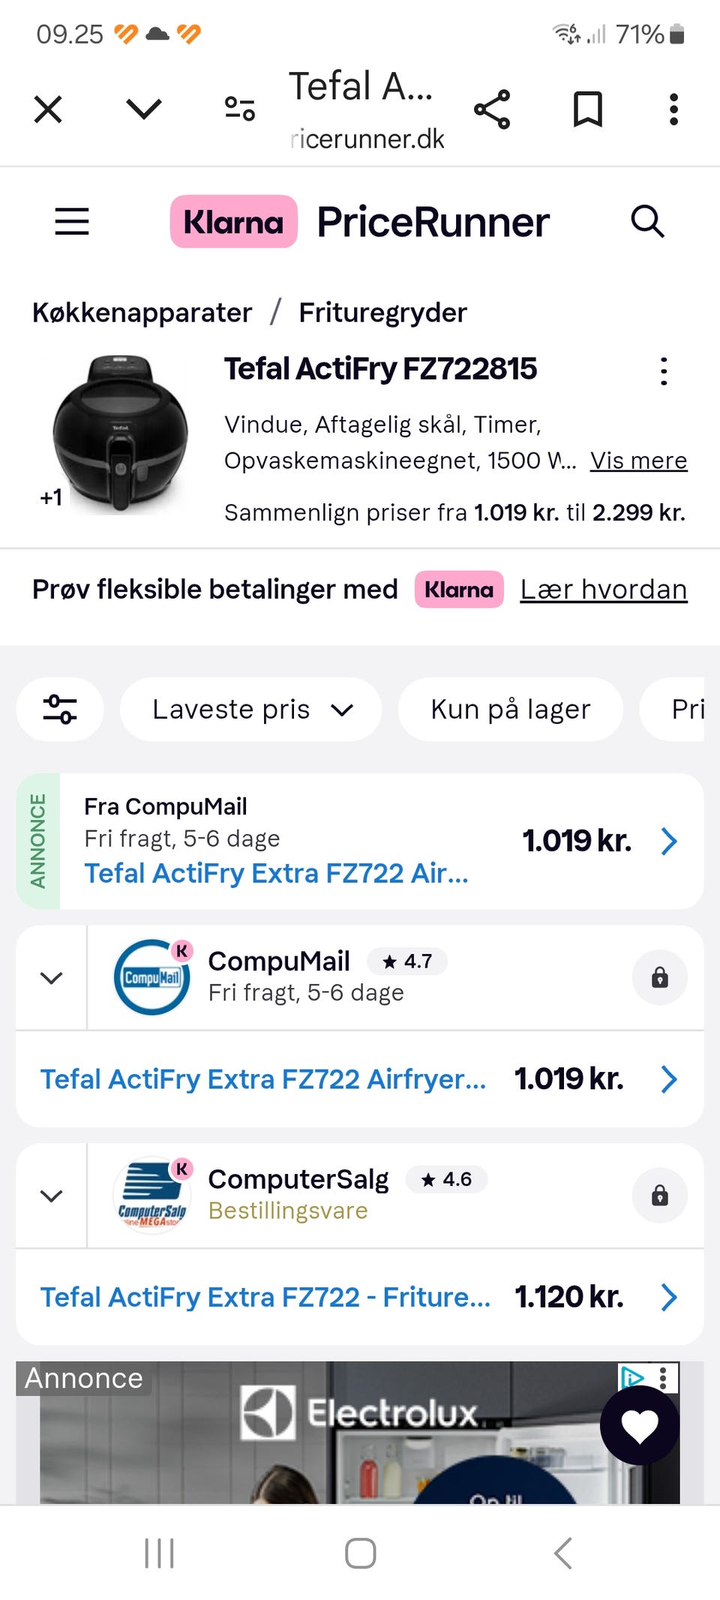Expand the CompuMail seller details chevron
This screenshot has height=1600, width=720.
pos(51,977)
